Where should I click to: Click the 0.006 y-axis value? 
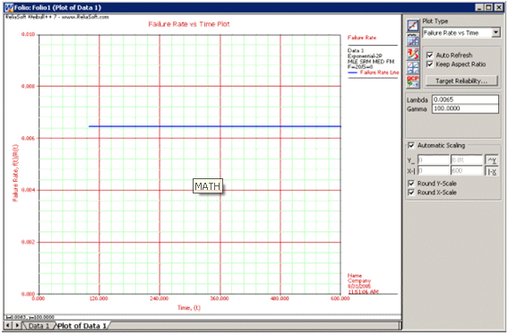tap(29, 138)
